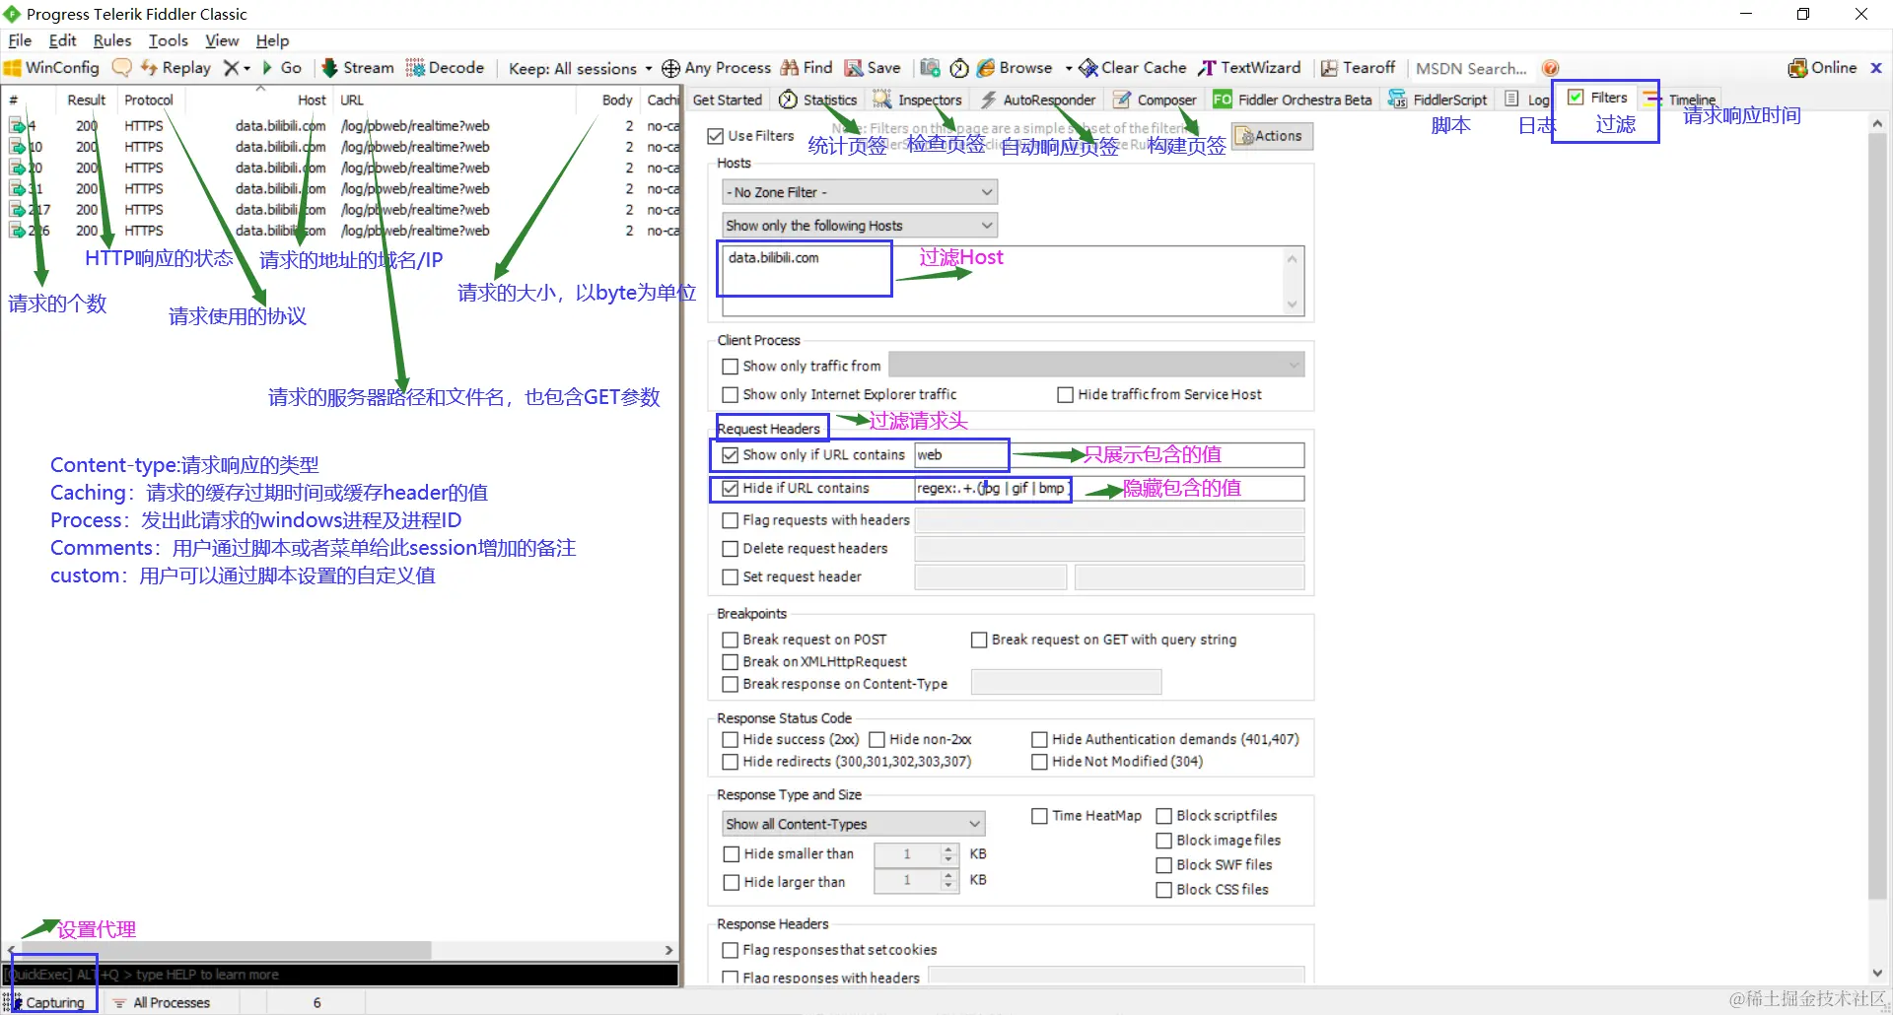Click the Tearoff toolbar icon
The width and height of the screenshot is (1893, 1015).
coord(1329,68)
